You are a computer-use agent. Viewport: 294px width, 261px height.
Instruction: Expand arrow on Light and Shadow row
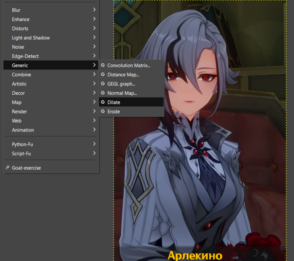94,37
